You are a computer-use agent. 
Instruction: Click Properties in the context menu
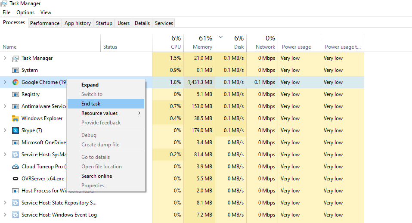(x=106, y=186)
